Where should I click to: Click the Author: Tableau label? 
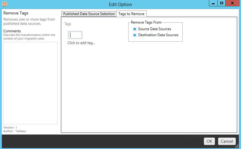point(15,131)
